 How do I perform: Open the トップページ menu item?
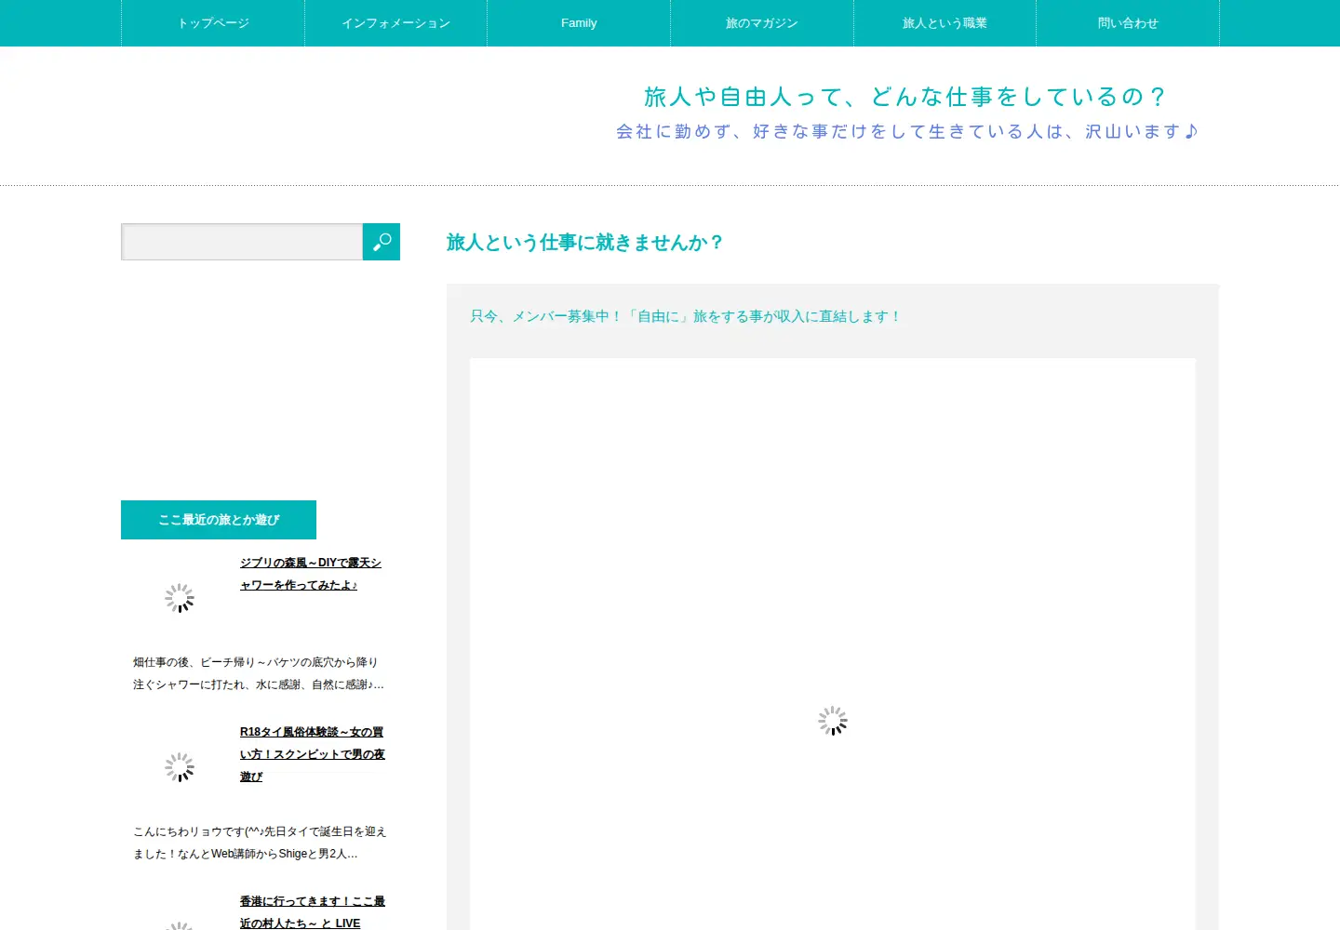click(x=213, y=23)
